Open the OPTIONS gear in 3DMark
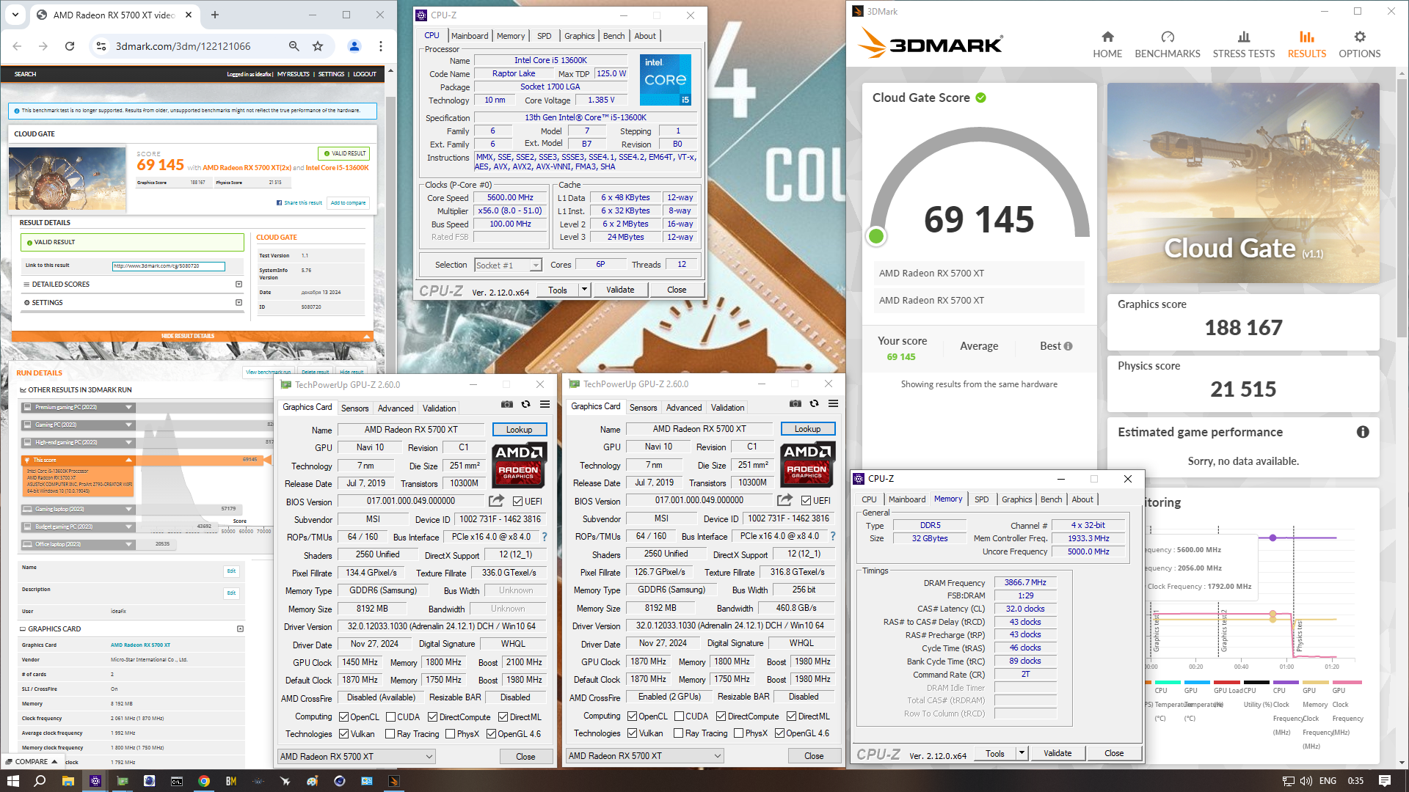Screen dimensions: 1409x792 [1360, 44]
